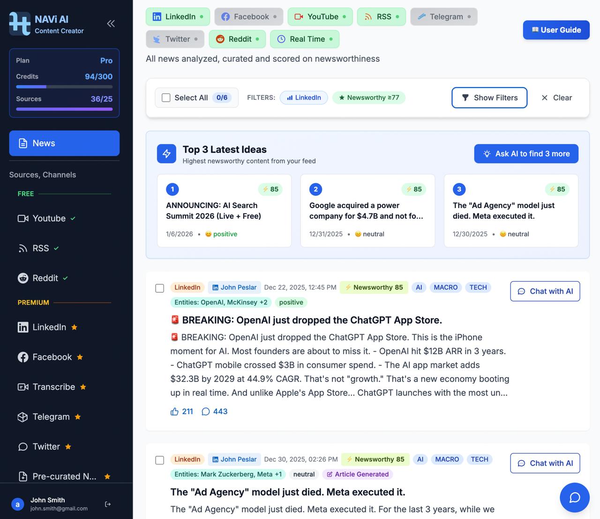
Task: Chat with AI about the Ad Agency post
Action: click(545, 463)
